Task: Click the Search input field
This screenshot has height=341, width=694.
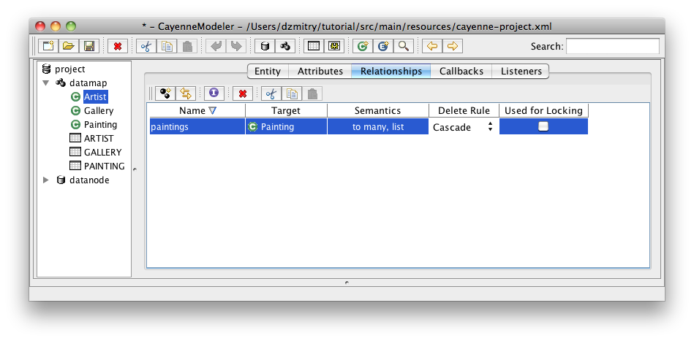Action: (x=612, y=46)
